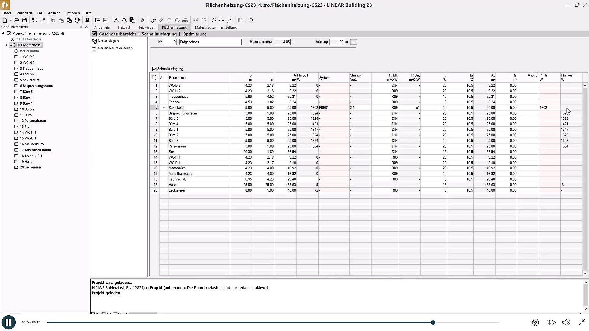Open the dropdown arrow beside the new file icon

[10, 20]
